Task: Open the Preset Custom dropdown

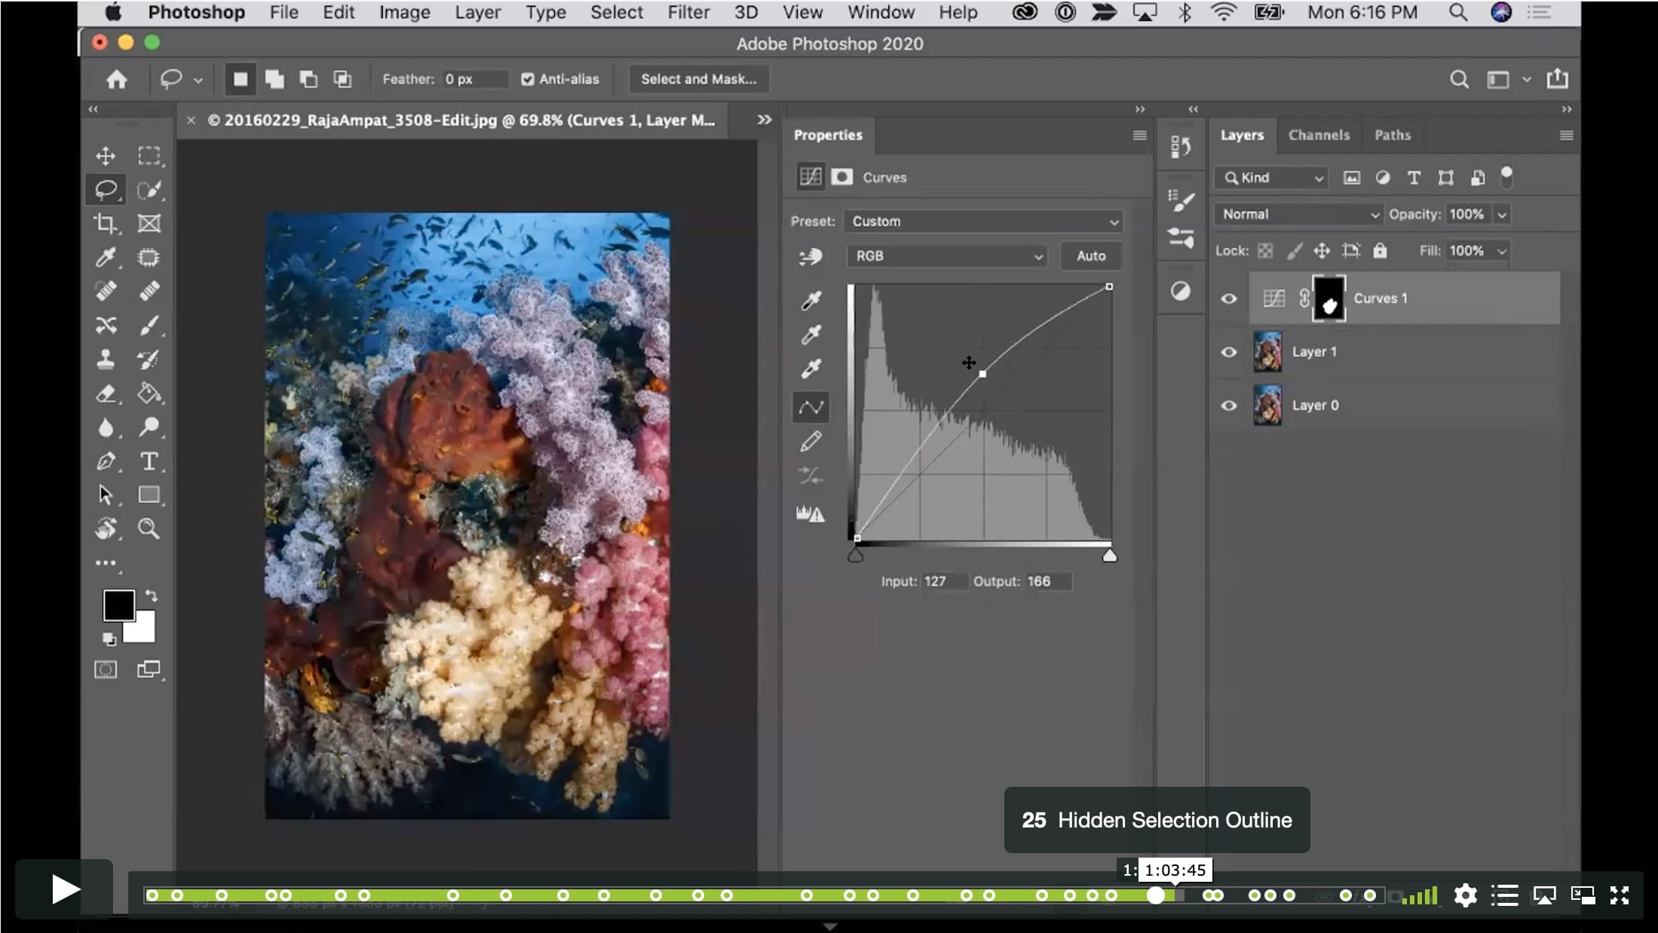Action: (x=983, y=222)
